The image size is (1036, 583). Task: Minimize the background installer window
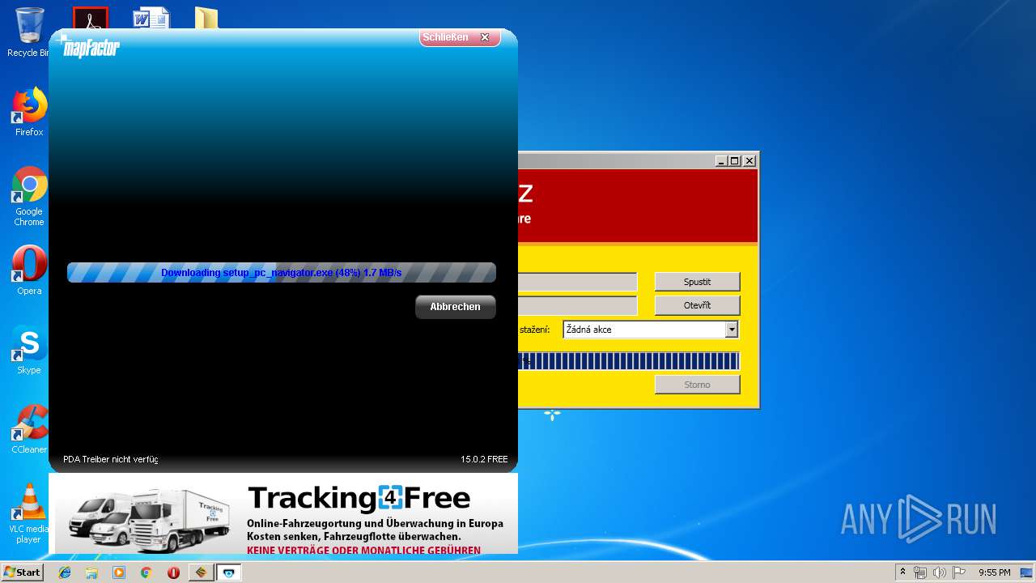(721, 161)
